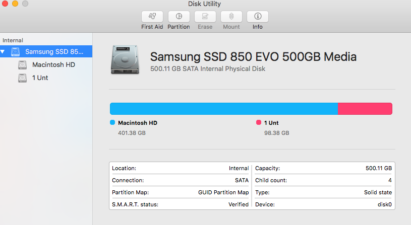Image resolution: width=411 pixels, height=225 pixels.
Task: Click the disk0 device value
Action: pyautogui.click(x=385, y=204)
